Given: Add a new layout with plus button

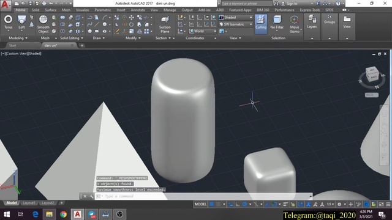Looking at the screenshot, I should [61, 203].
